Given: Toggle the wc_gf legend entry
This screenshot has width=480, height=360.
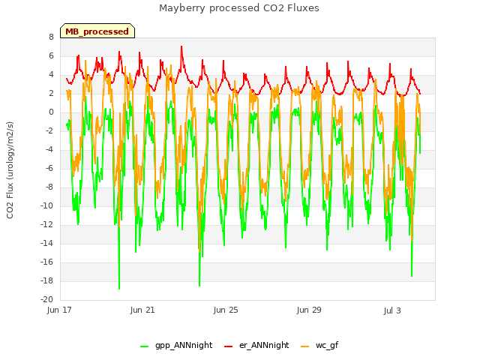Looking at the screenshot, I should 319,346.
